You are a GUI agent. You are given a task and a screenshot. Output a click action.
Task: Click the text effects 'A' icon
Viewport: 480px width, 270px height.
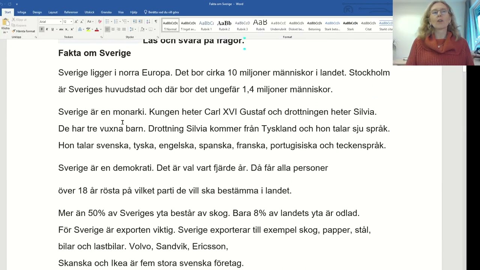(79, 29)
